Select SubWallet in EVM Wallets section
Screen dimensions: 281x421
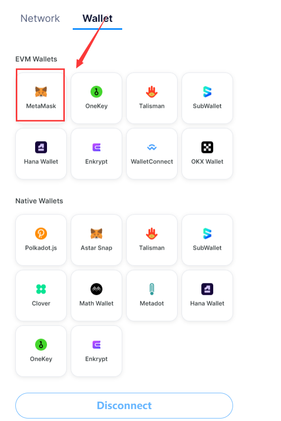point(207,98)
